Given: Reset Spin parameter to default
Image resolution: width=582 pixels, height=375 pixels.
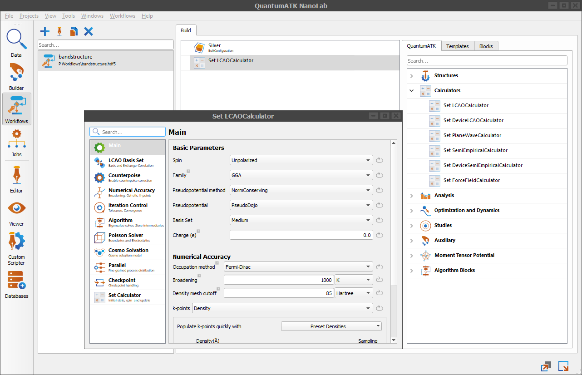Looking at the screenshot, I should (x=380, y=160).
